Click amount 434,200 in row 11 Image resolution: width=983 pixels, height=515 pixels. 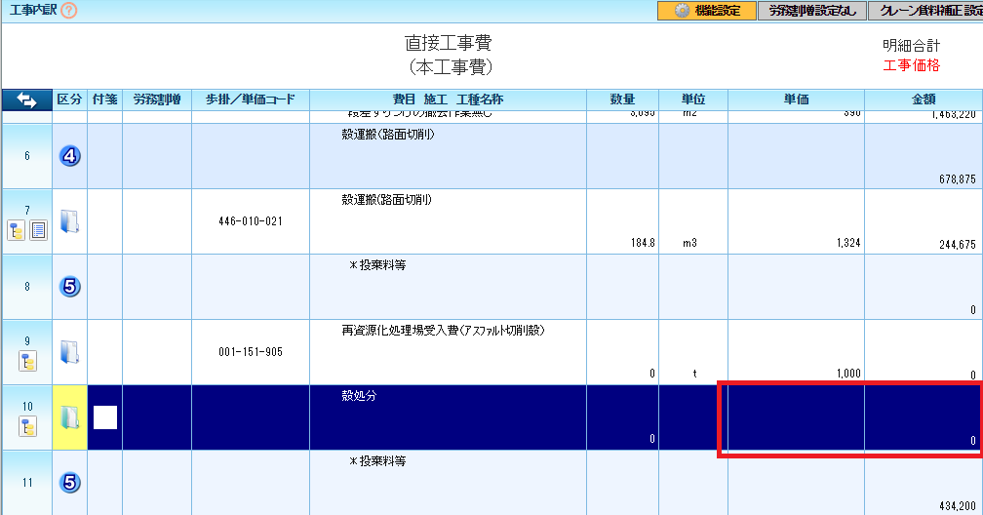tap(958, 505)
